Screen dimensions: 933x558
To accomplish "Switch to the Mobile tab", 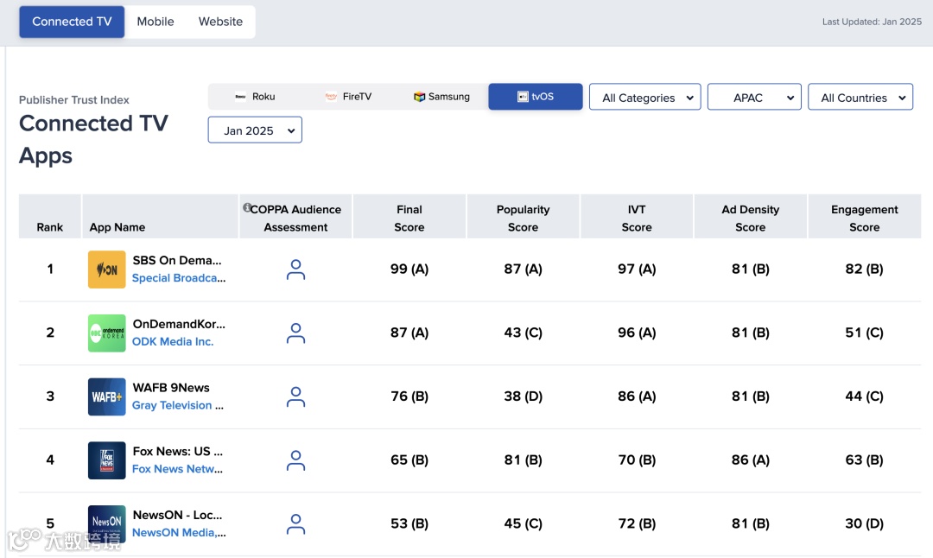I will coord(155,22).
